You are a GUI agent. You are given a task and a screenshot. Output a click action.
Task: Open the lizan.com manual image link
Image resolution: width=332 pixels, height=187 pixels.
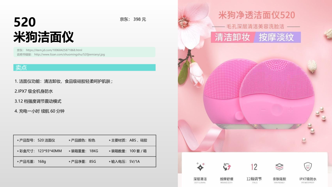pos(69,54)
